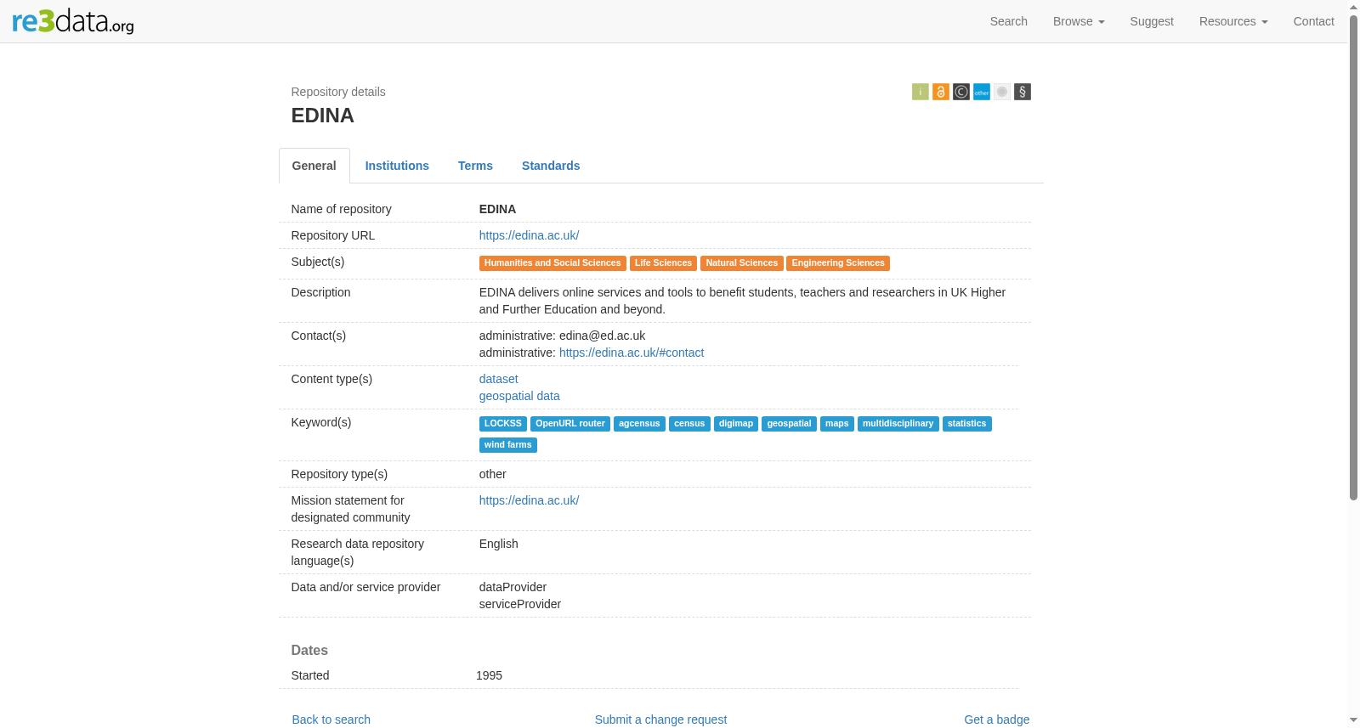Open the edina.ac.uk/#contact link
Viewport: 1360px width, 728px height.
click(632, 353)
